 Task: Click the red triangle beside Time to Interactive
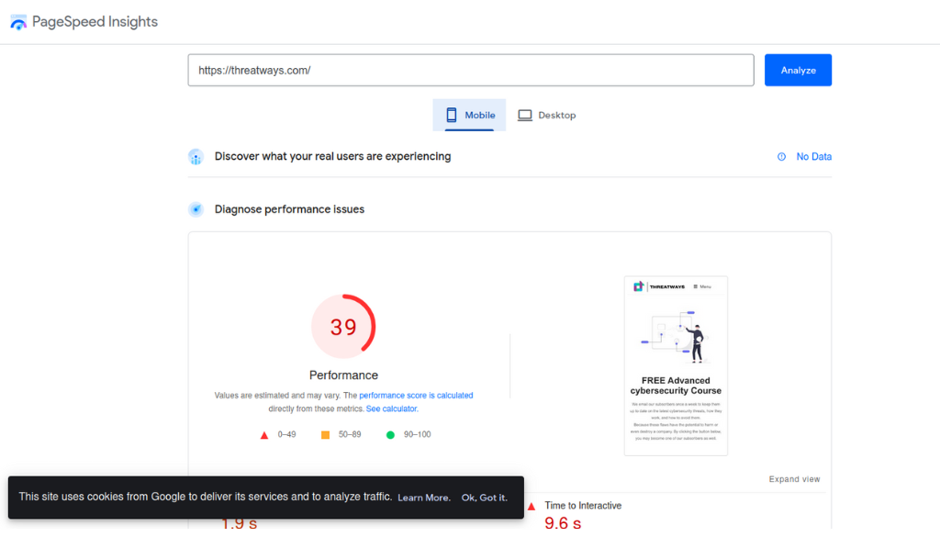(532, 507)
